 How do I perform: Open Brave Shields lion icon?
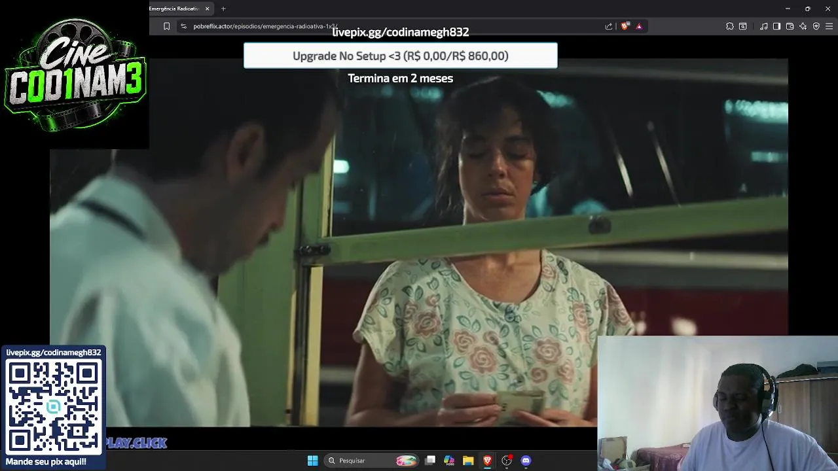625,26
